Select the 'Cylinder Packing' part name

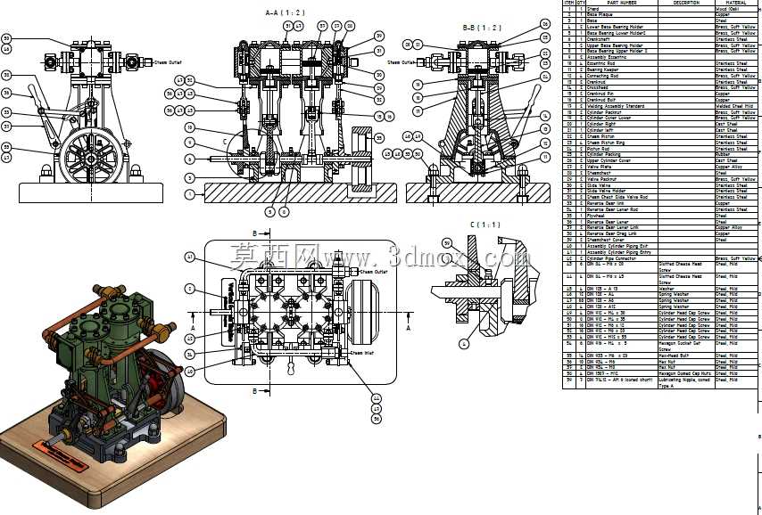[x=603, y=154]
